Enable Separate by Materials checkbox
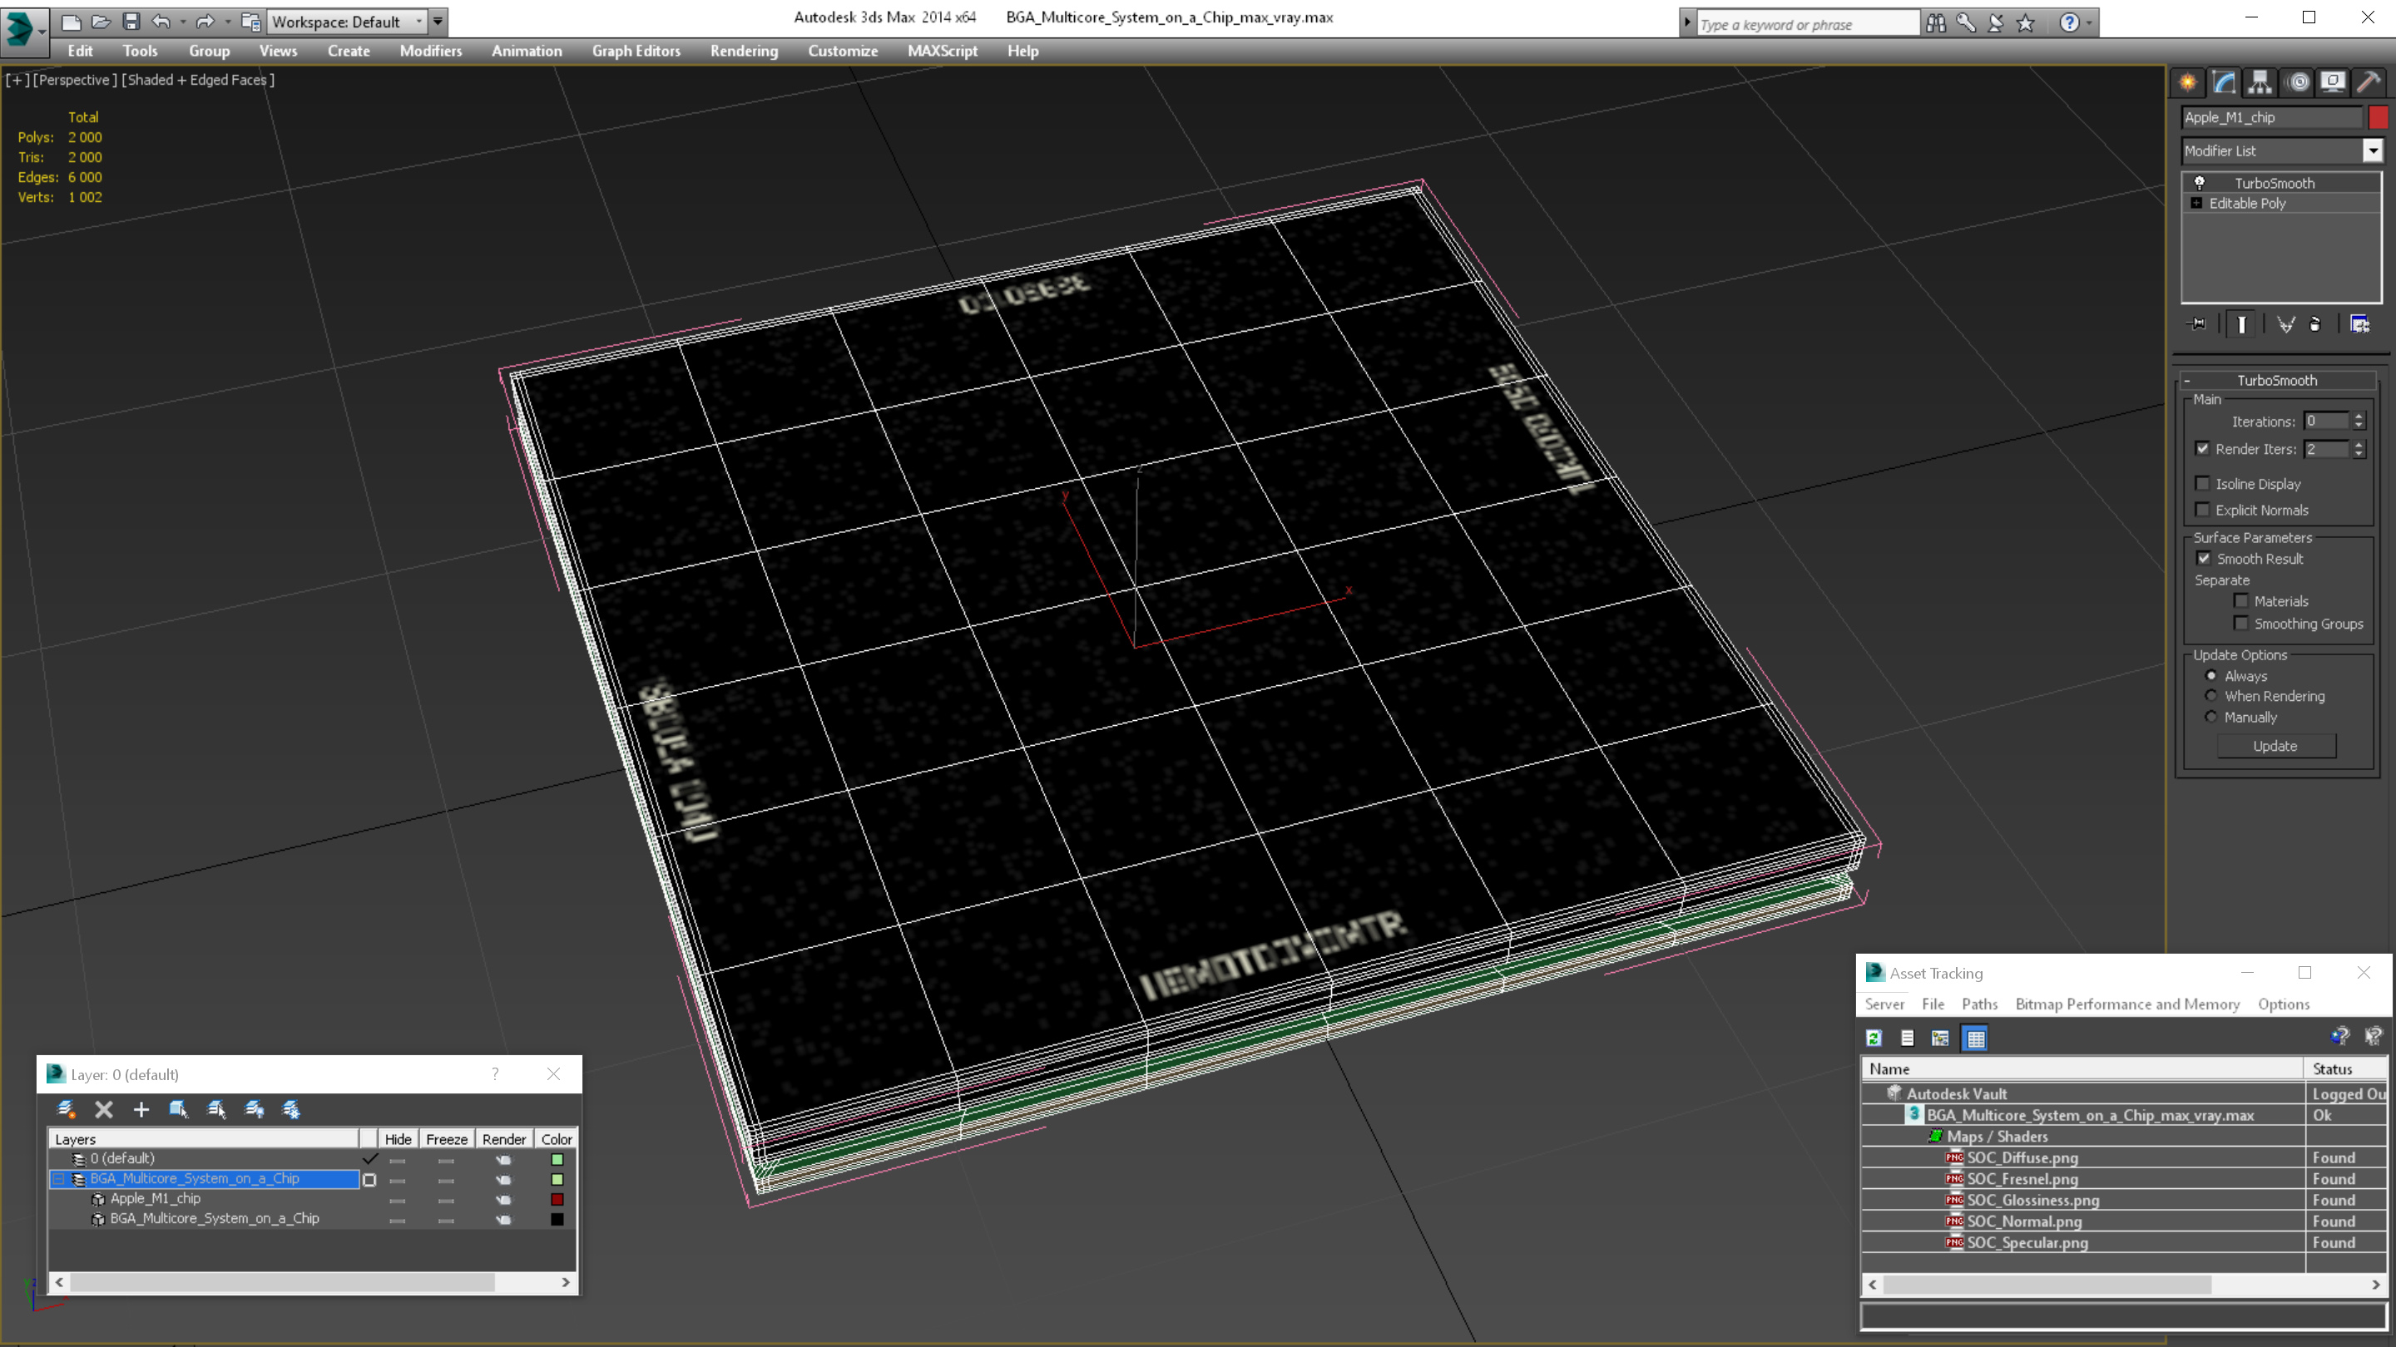This screenshot has width=2396, height=1347. coord(2241,601)
